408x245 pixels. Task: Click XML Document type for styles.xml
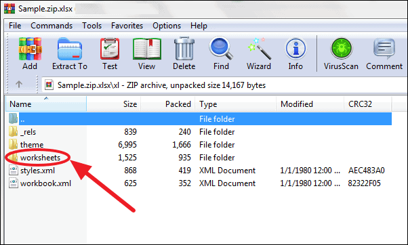pos(228,171)
